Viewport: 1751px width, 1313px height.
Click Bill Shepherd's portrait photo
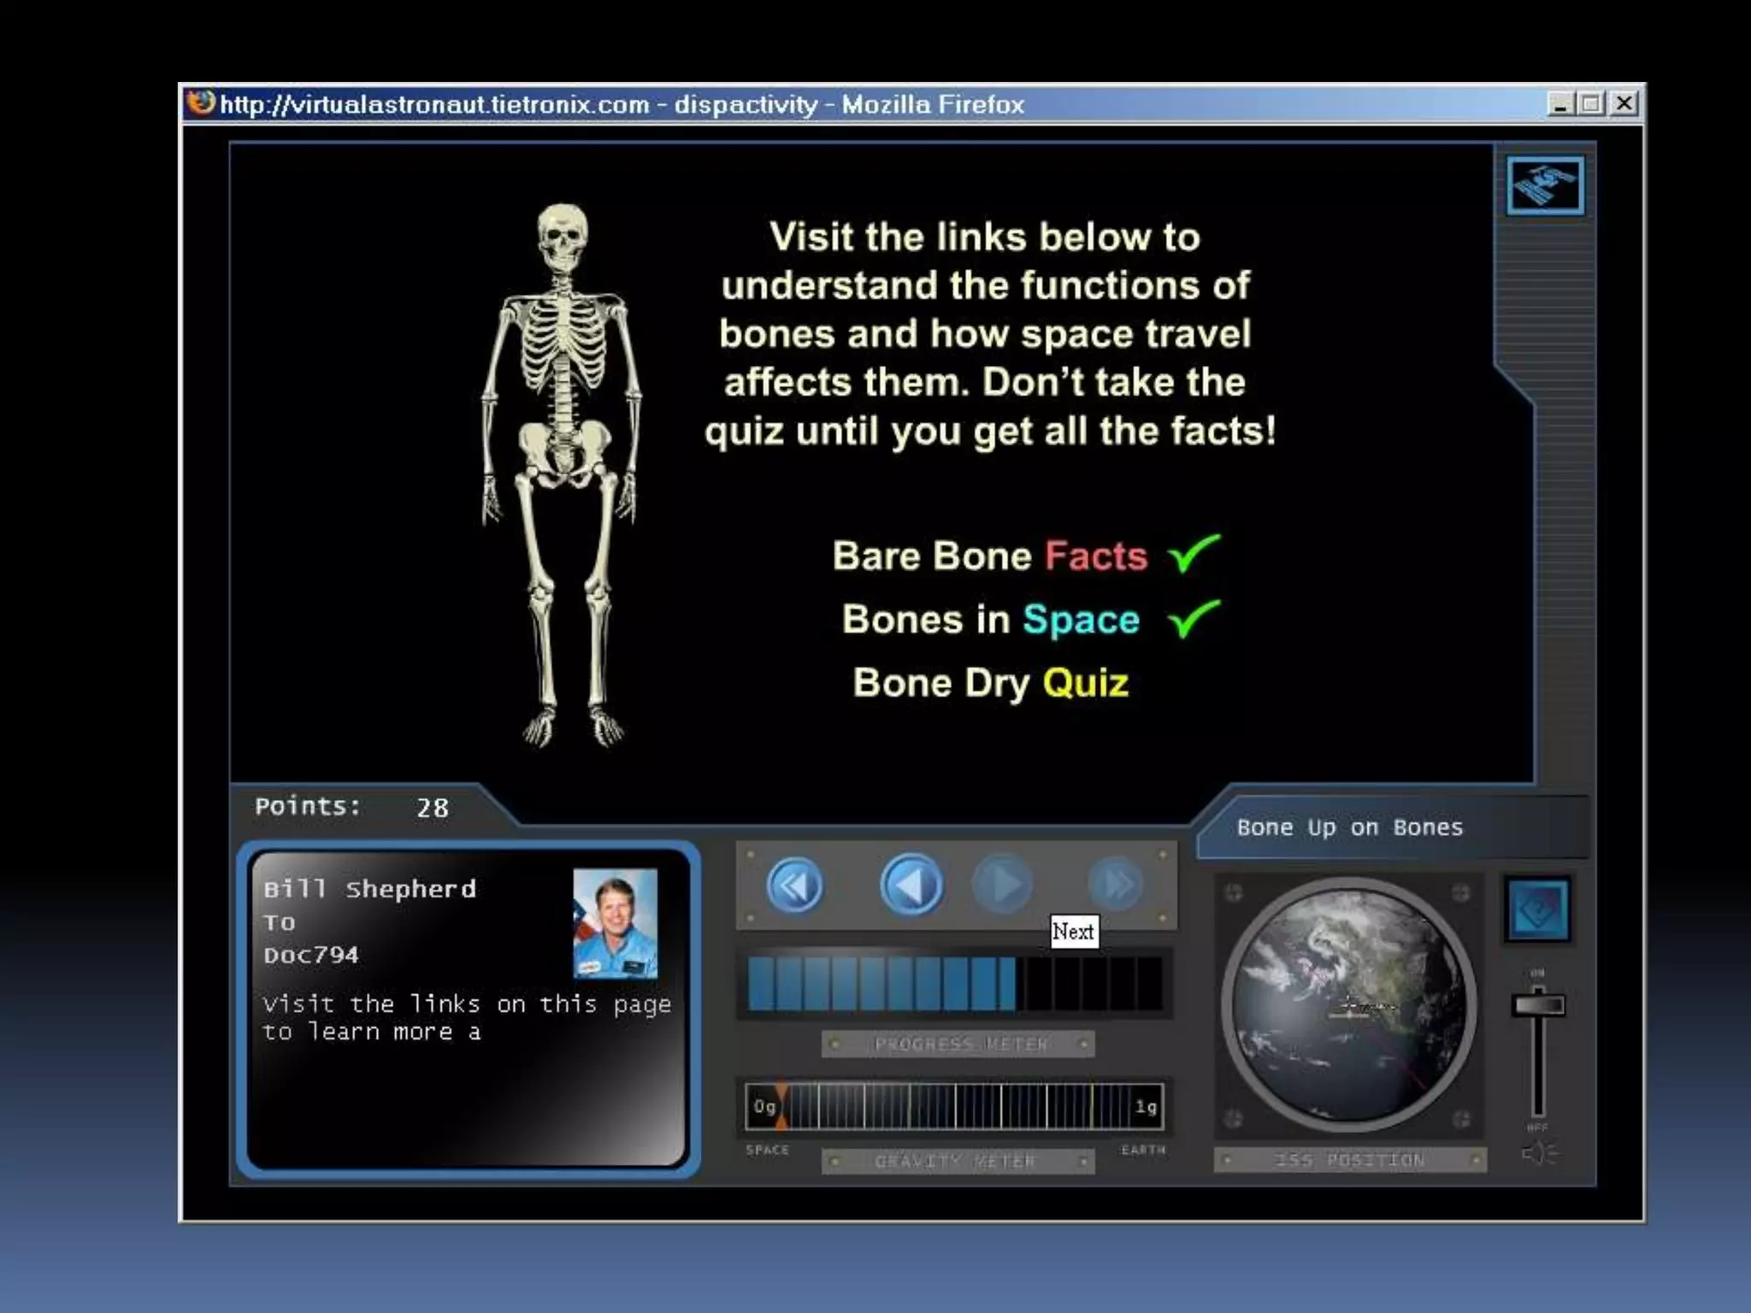616,924
